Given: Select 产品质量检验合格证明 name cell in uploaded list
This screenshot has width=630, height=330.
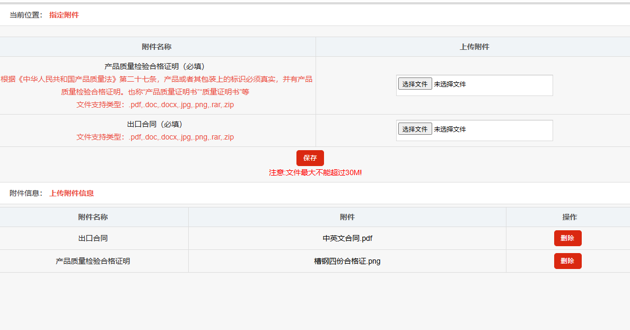Looking at the screenshot, I should (x=93, y=261).
